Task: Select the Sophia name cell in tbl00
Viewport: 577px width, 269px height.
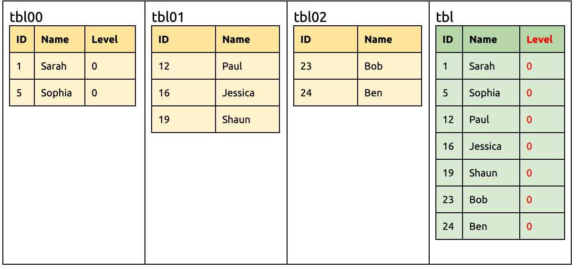Action: point(56,93)
